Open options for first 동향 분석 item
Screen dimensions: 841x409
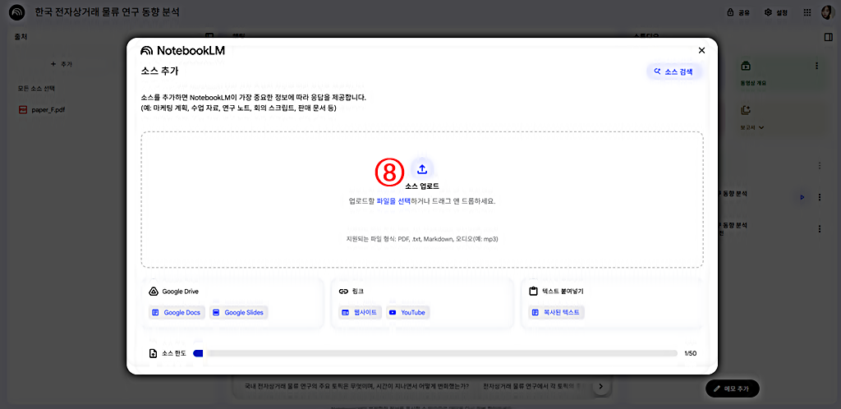[x=819, y=197]
